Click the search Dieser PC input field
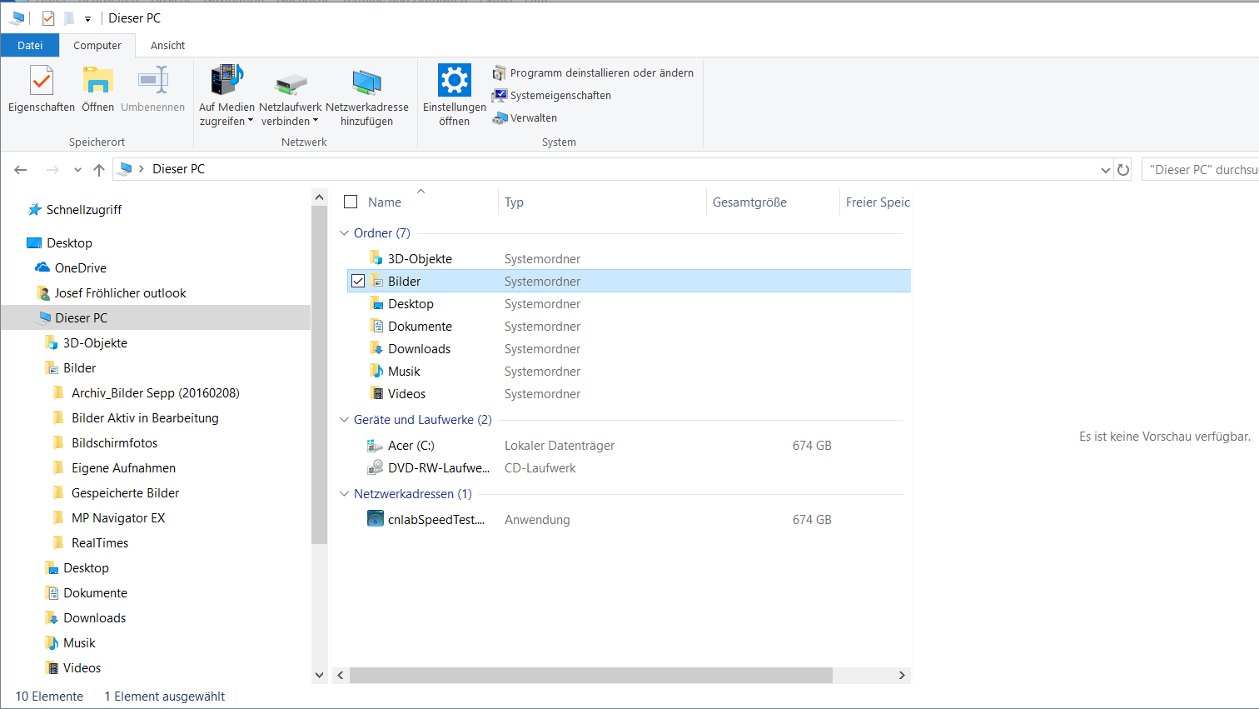This screenshot has height=709, width=1259. pos(1201,170)
